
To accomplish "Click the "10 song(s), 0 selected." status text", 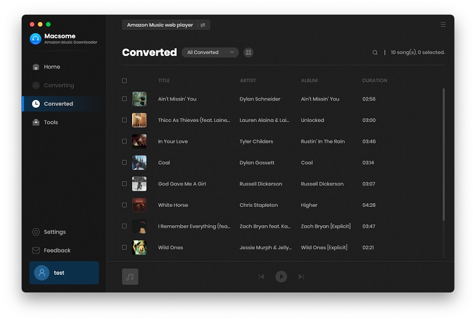I will (x=418, y=52).
